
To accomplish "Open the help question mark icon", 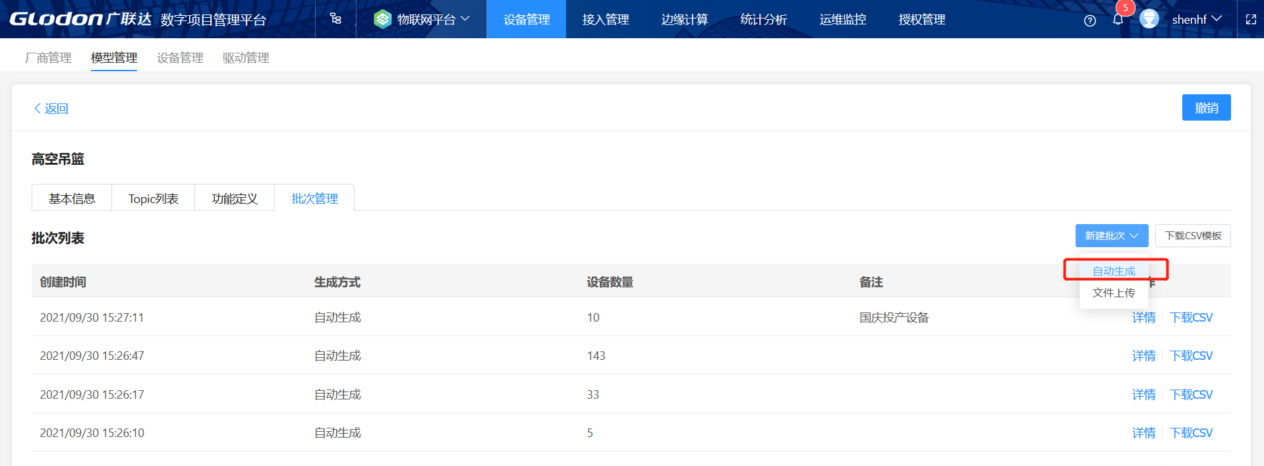I will (x=1090, y=20).
